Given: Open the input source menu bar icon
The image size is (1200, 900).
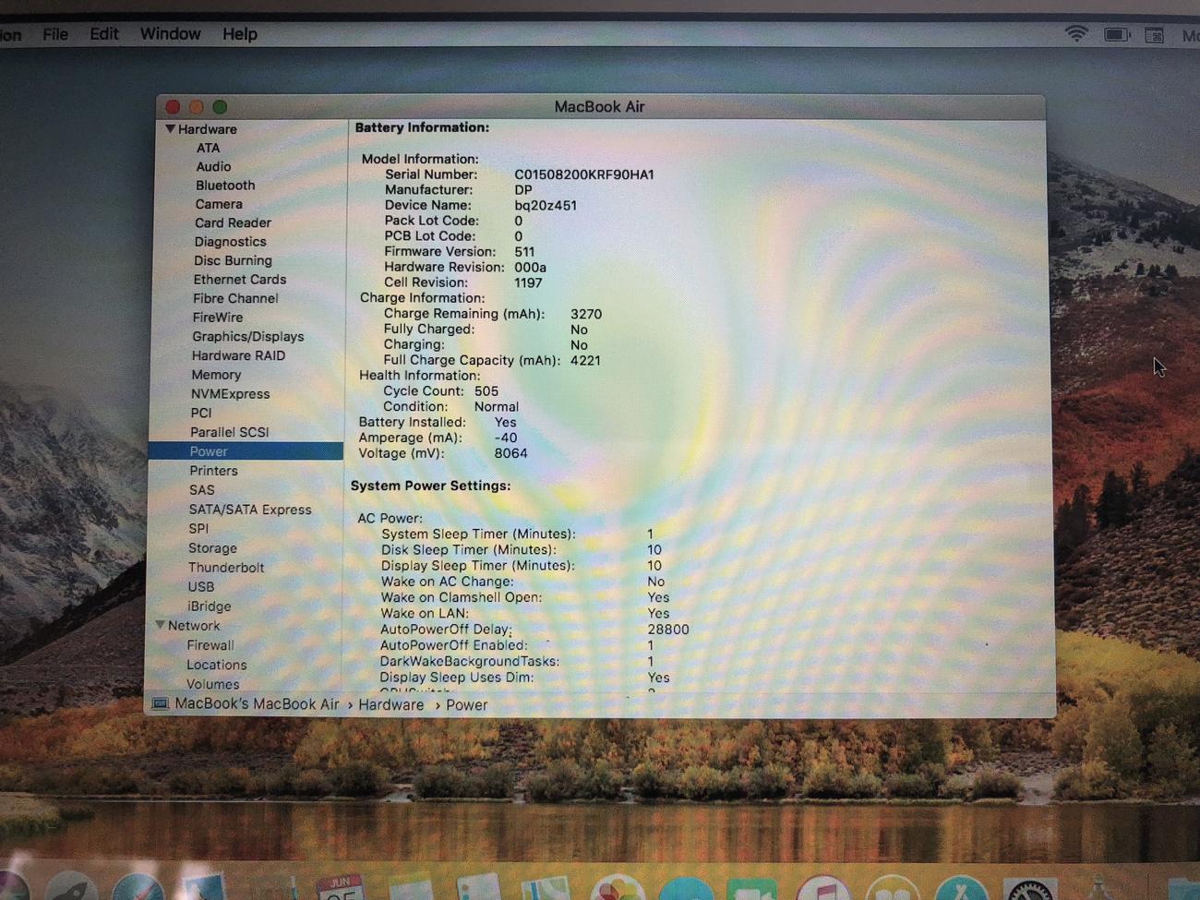Looking at the screenshot, I should tap(1155, 36).
